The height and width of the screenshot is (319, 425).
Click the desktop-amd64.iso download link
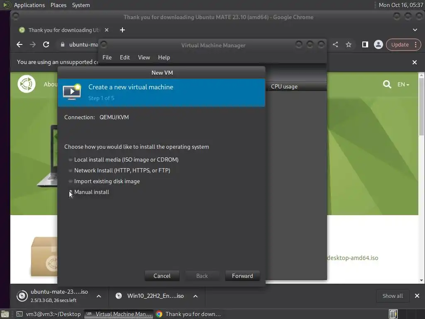353,258
